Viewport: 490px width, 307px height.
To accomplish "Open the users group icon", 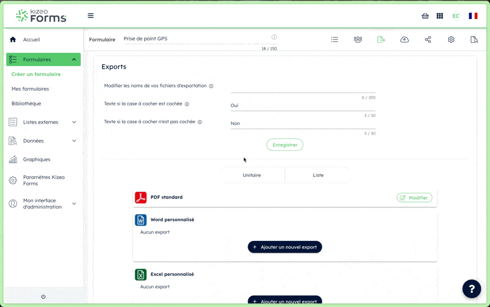I will pos(358,39).
